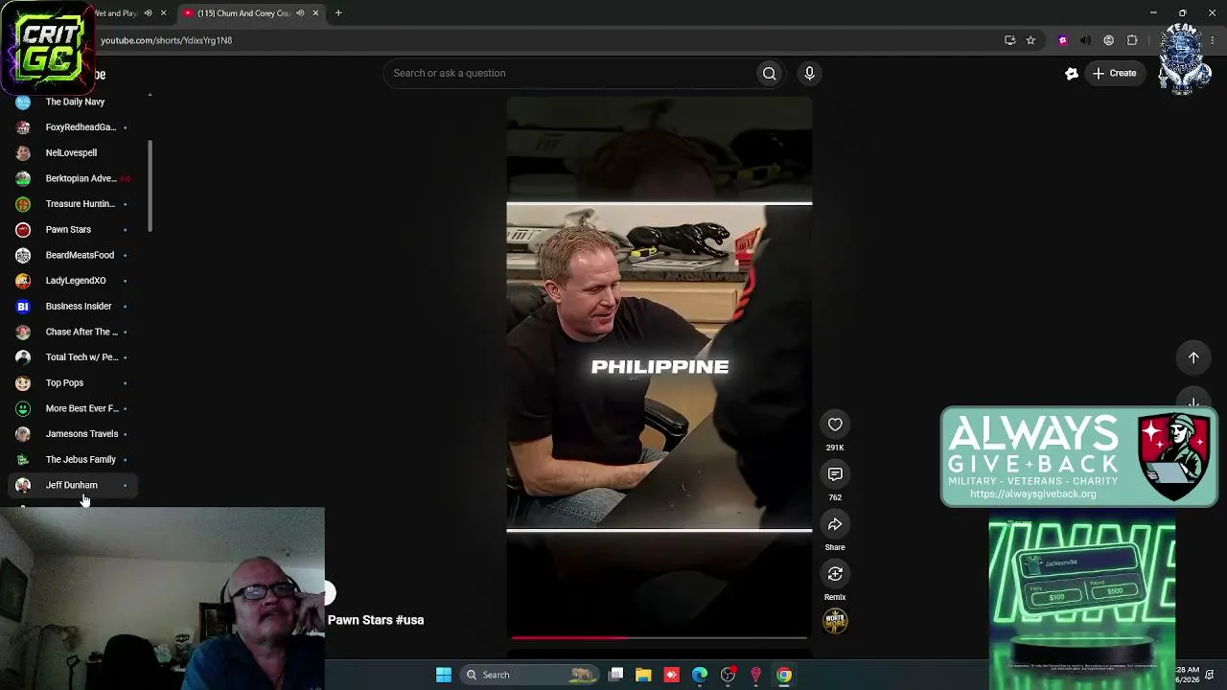Open the round dark app with red badge

point(729,675)
